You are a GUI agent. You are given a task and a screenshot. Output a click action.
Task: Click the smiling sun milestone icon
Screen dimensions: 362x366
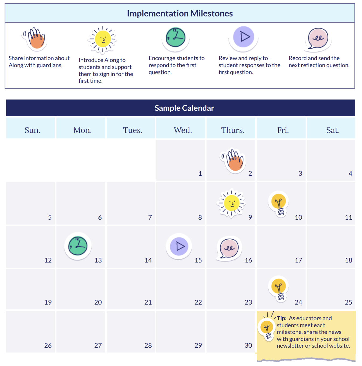103,39
